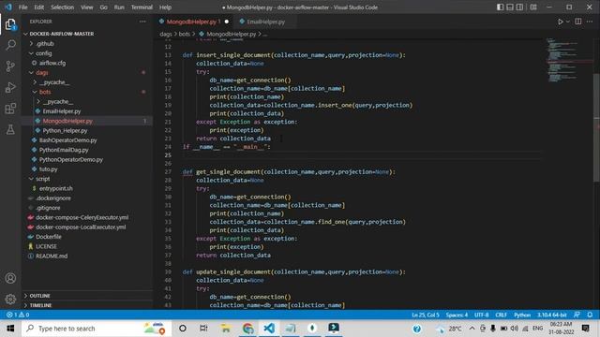The height and width of the screenshot is (337, 600).
Task: Expand the TIMELINE section
Action: point(40,305)
